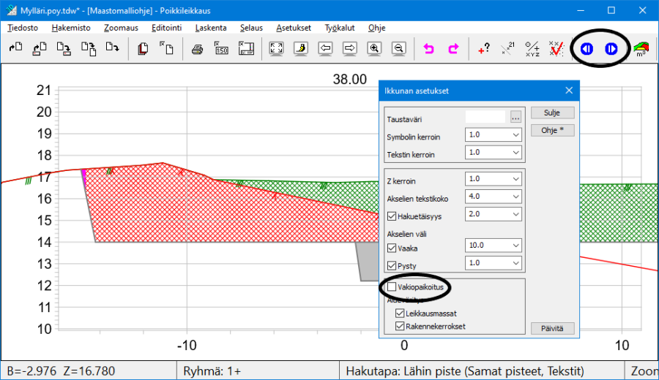659x380 pixels.
Task: Click the print icon in toolbar
Action: 197,49
